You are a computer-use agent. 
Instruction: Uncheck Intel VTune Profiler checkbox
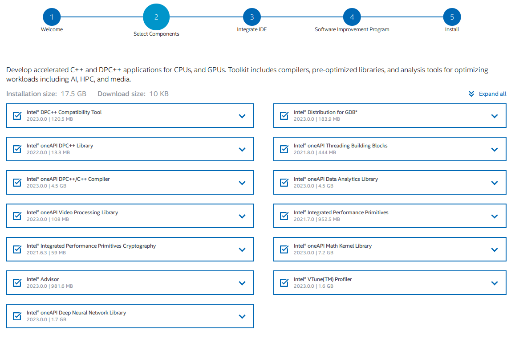[284, 283]
